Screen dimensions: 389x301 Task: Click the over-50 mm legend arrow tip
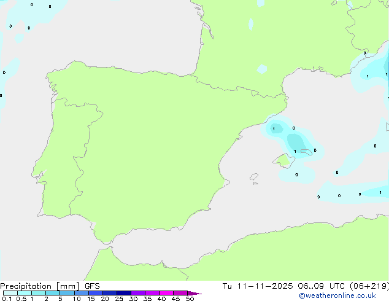pos(194,293)
